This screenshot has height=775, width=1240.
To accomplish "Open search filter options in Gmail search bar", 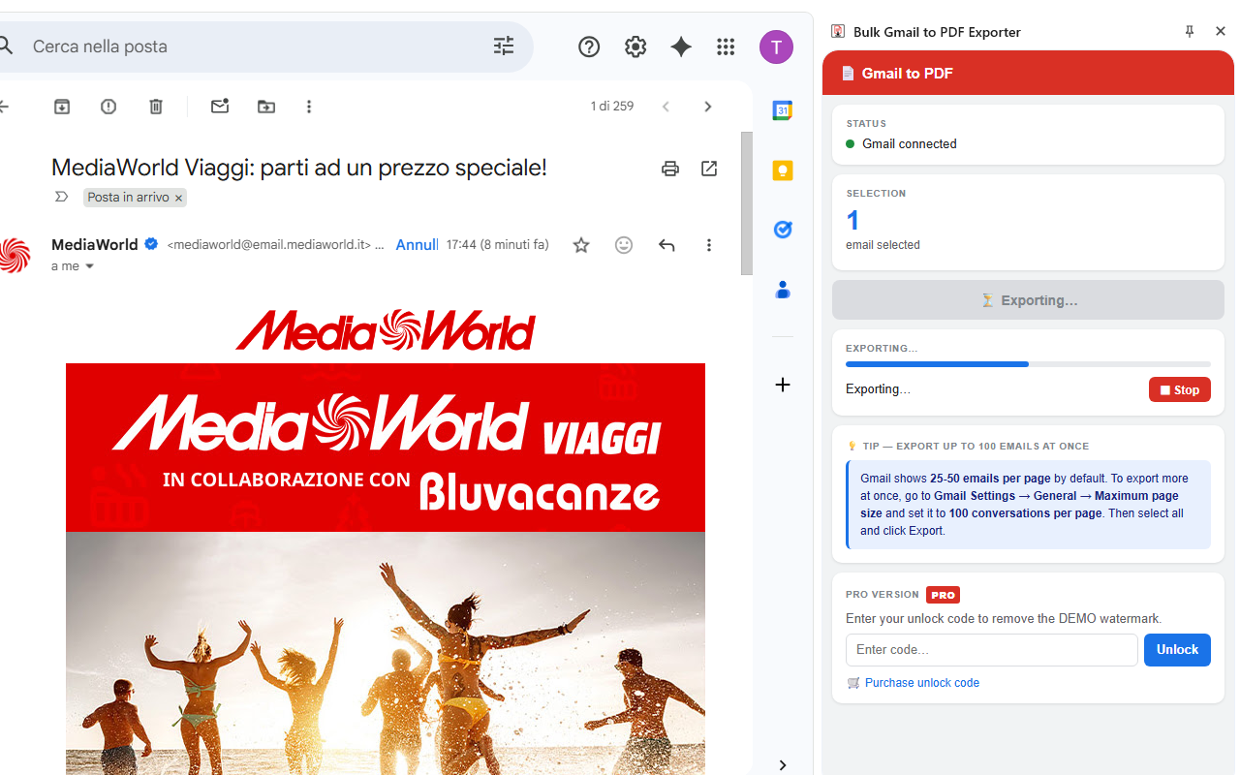I will click(x=504, y=46).
